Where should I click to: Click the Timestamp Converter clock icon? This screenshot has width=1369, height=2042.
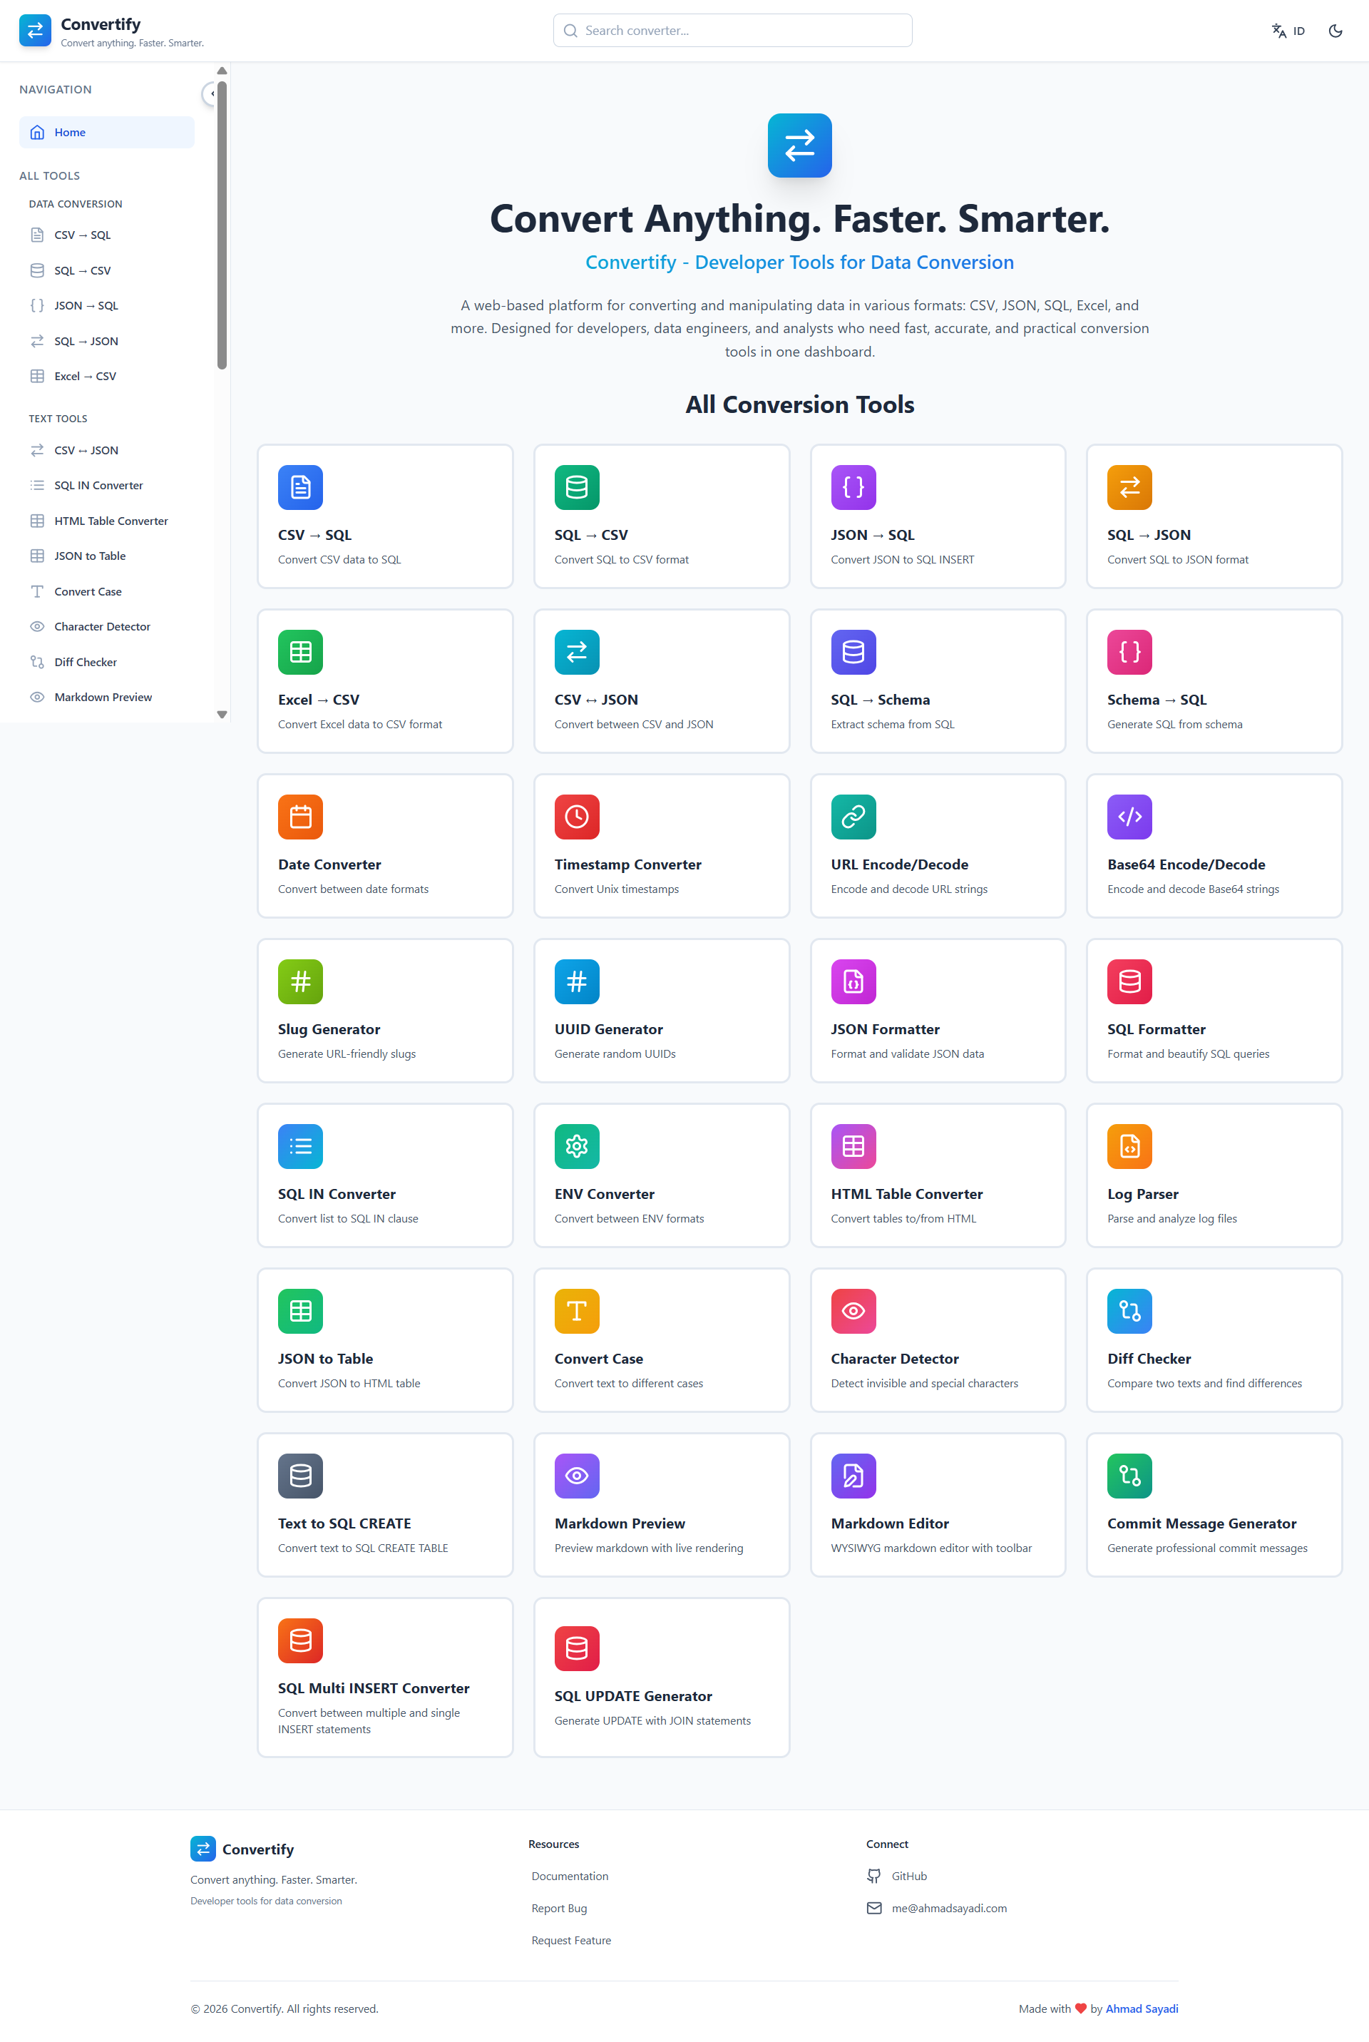tap(577, 817)
